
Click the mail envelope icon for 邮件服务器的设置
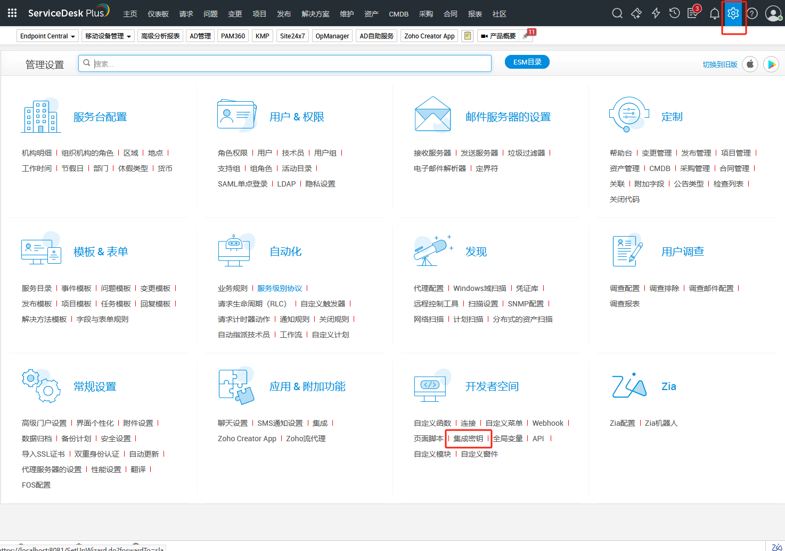432,114
